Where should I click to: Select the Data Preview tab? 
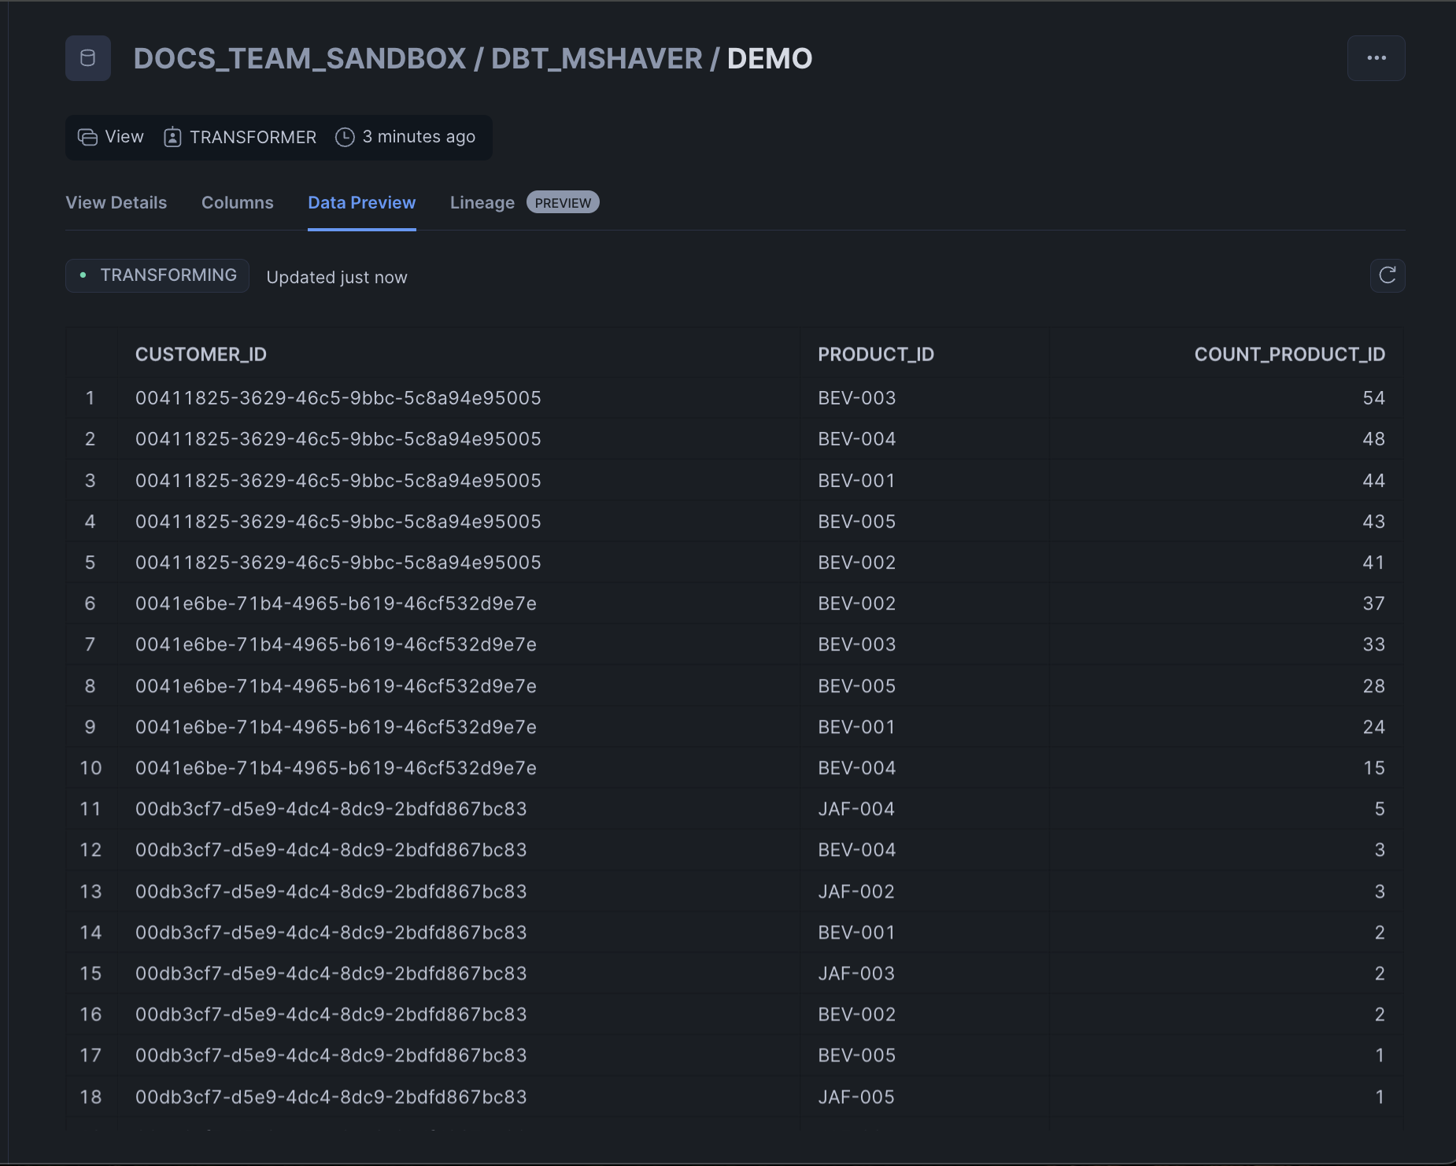pos(362,202)
